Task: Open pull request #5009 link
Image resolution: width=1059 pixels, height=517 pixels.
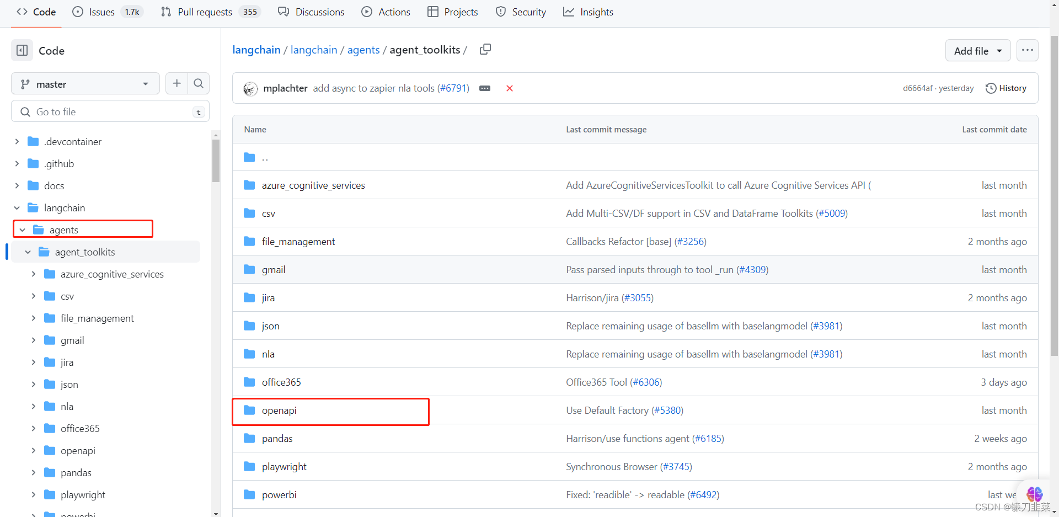Action: point(832,213)
